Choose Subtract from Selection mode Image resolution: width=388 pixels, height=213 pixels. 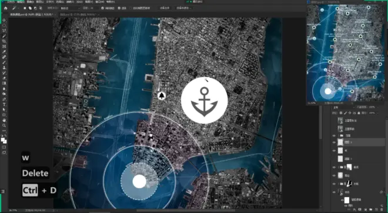(35, 8)
